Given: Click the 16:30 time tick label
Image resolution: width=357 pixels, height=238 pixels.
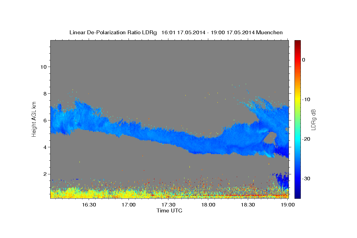Looking at the screenshot, I should [89, 205].
